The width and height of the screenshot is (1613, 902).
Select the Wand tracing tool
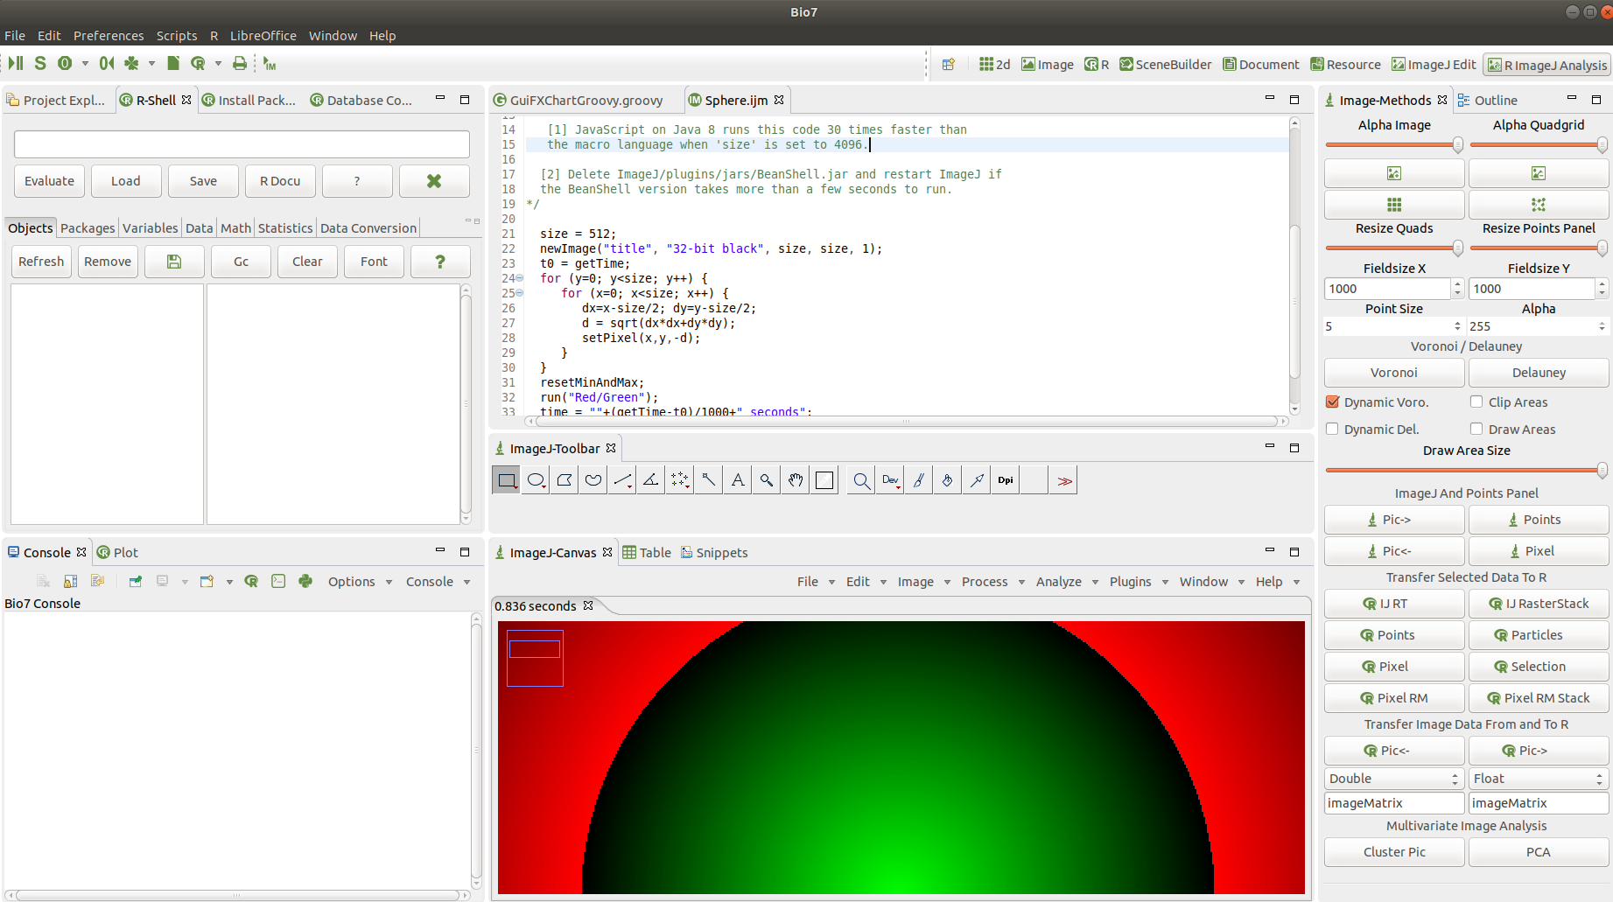(709, 479)
